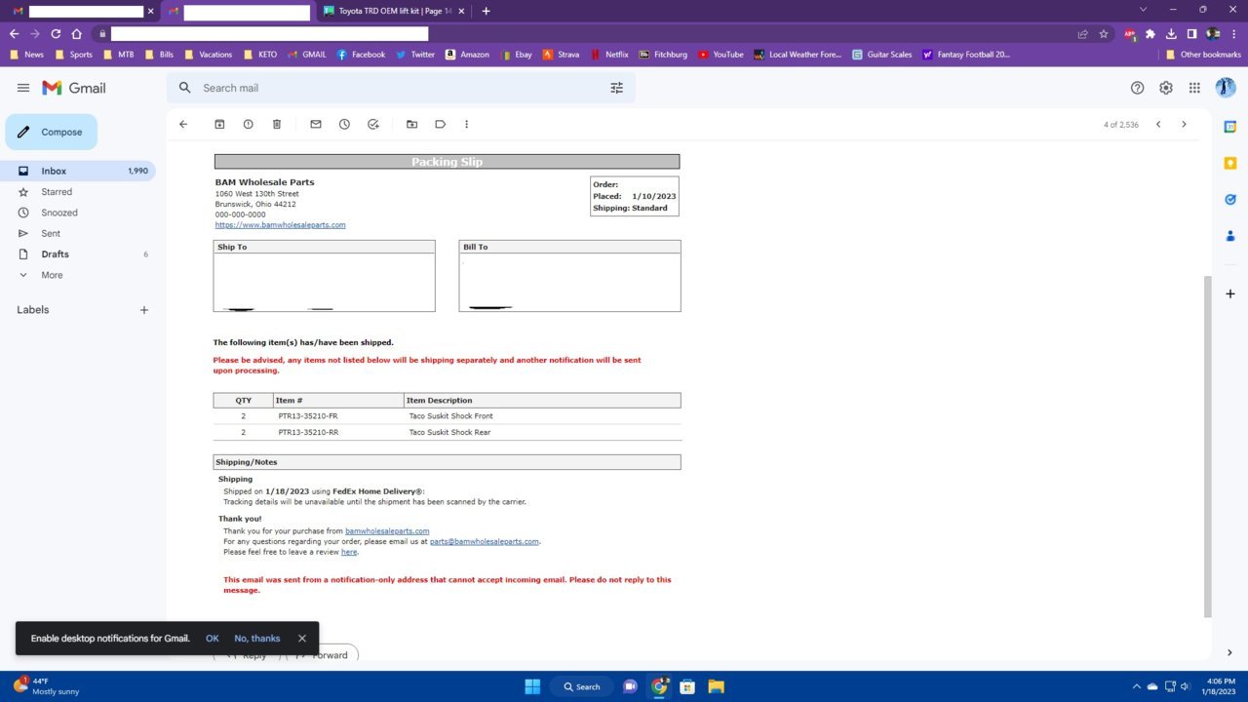Open the Move to folder icon
Image resolution: width=1248 pixels, height=702 pixels.
point(411,124)
